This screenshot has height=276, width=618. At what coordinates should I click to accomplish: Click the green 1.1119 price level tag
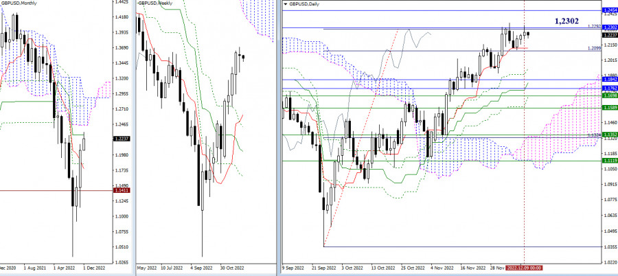click(608, 160)
